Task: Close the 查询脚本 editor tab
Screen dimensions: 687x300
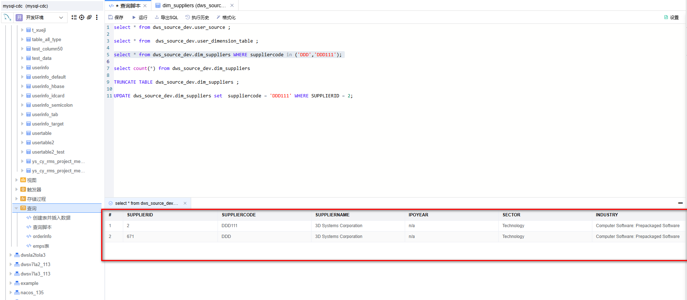Action: point(145,6)
